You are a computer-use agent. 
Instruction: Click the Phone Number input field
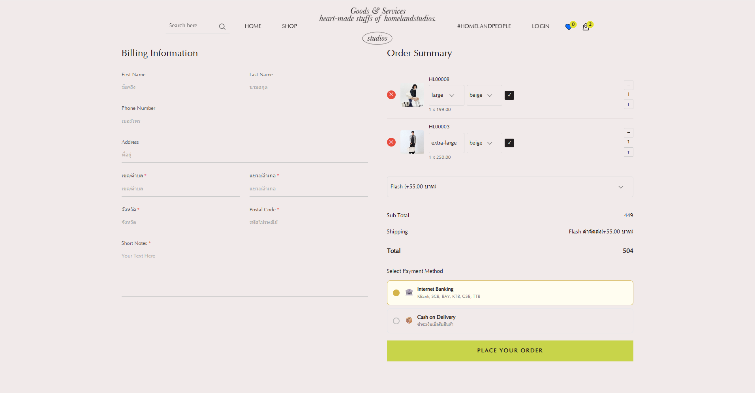click(244, 121)
